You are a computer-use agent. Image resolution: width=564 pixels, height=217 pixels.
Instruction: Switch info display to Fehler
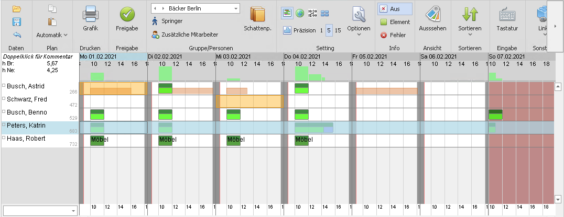pyautogui.click(x=395, y=35)
